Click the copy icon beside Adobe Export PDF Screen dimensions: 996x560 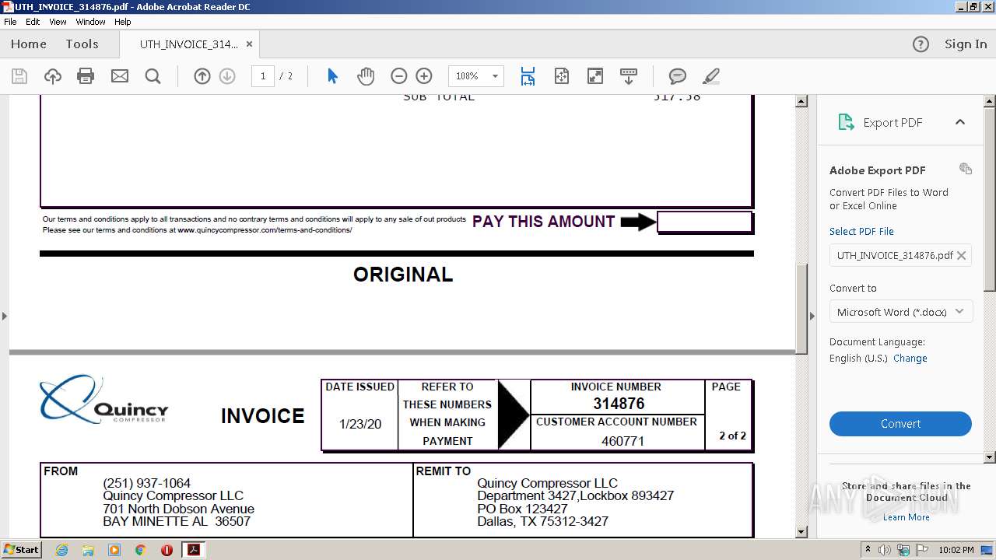point(966,169)
